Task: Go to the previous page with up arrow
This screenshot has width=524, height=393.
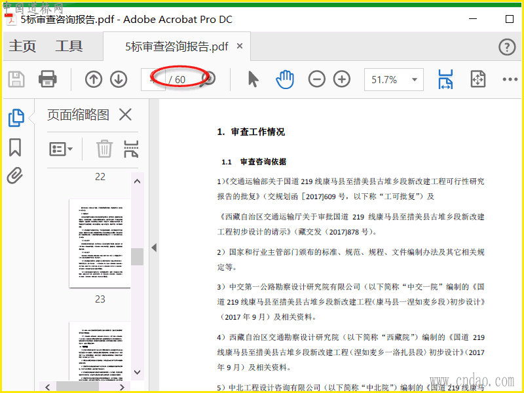Action: pyautogui.click(x=93, y=79)
